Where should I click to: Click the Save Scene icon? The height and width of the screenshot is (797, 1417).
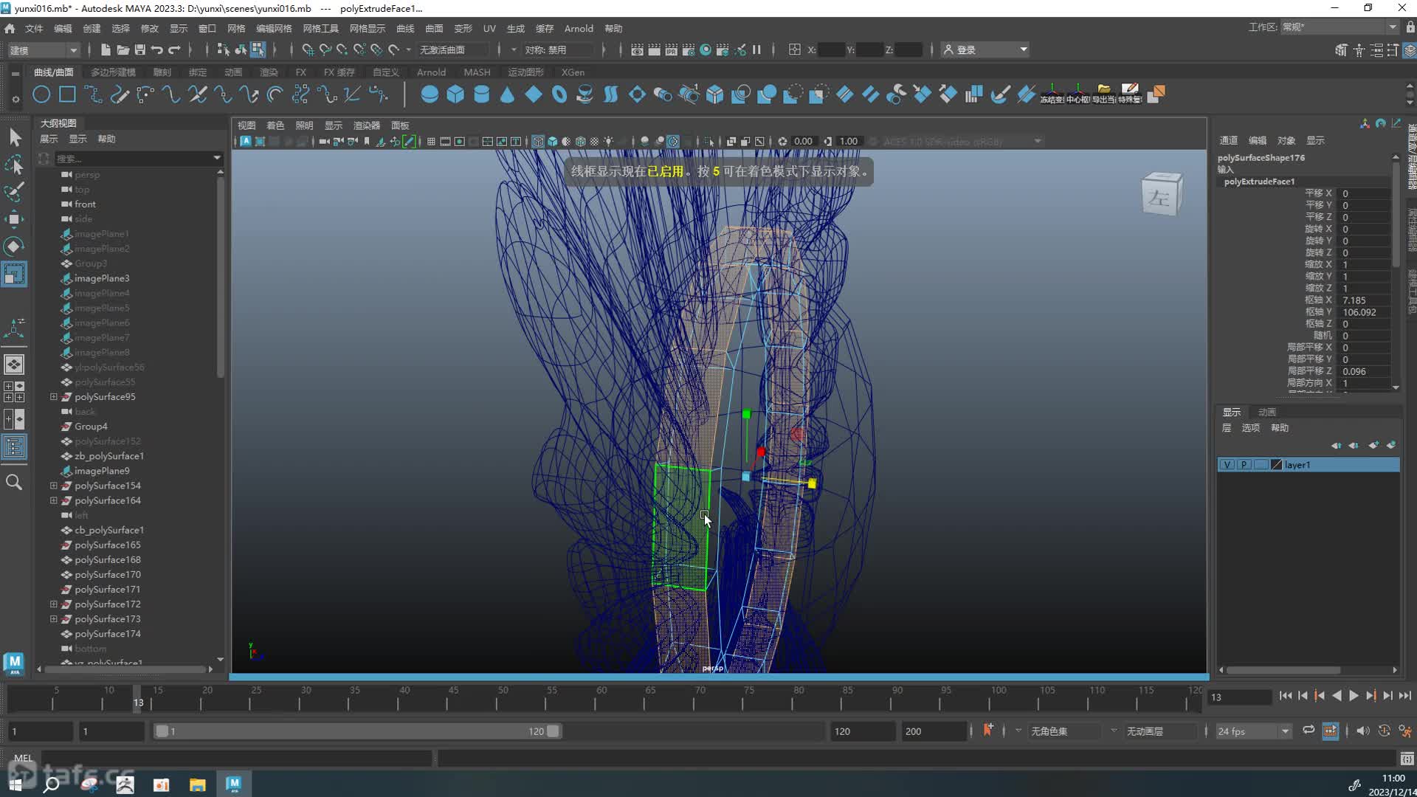(x=139, y=49)
